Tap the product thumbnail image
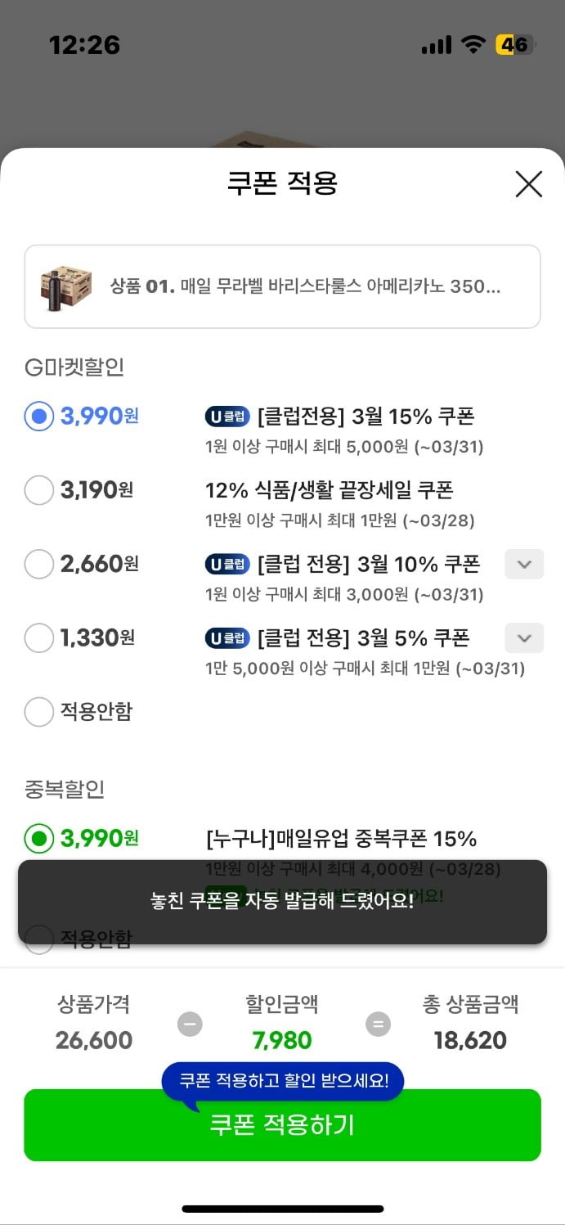565x1225 pixels. [x=61, y=286]
